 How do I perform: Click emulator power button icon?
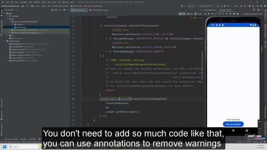click(205, 14)
